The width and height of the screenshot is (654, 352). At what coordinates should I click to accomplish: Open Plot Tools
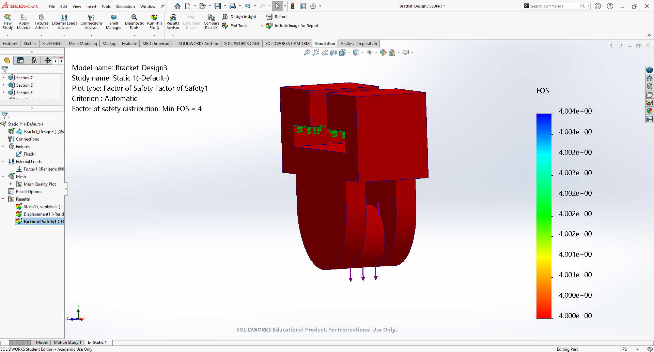[x=235, y=26]
